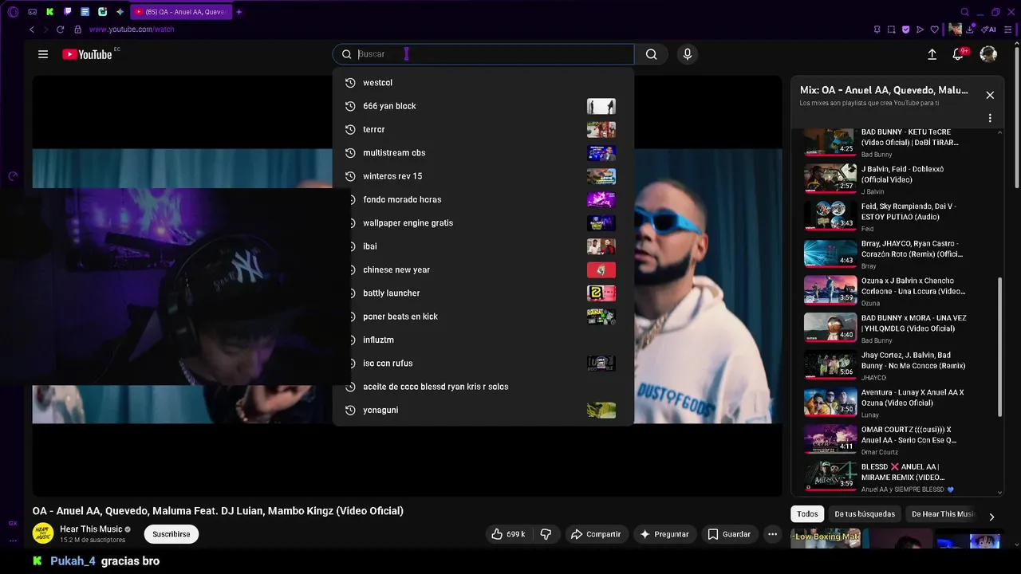
Task: Click the browser tab search magnifier
Action: click(x=964, y=12)
